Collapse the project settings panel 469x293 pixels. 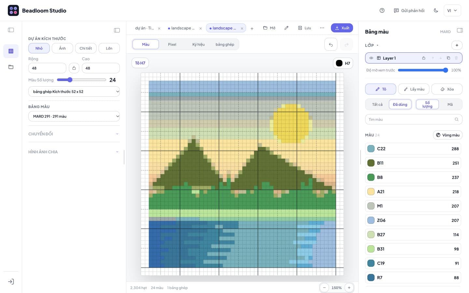click(117, 30)
